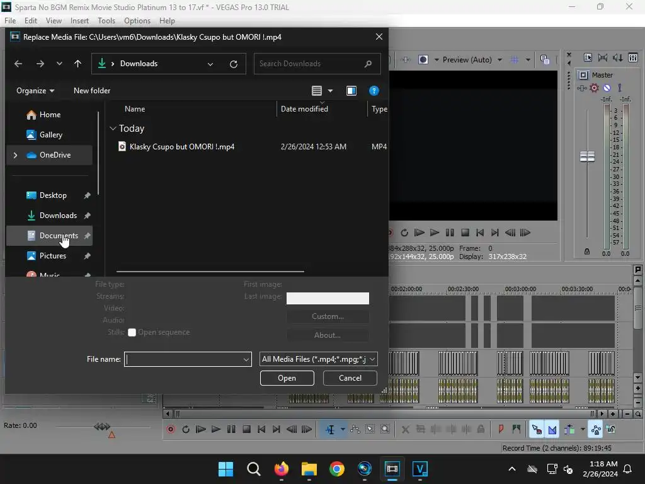
Task: Open All Media Files type filter dropdown
Action: [x=318, y=359]
